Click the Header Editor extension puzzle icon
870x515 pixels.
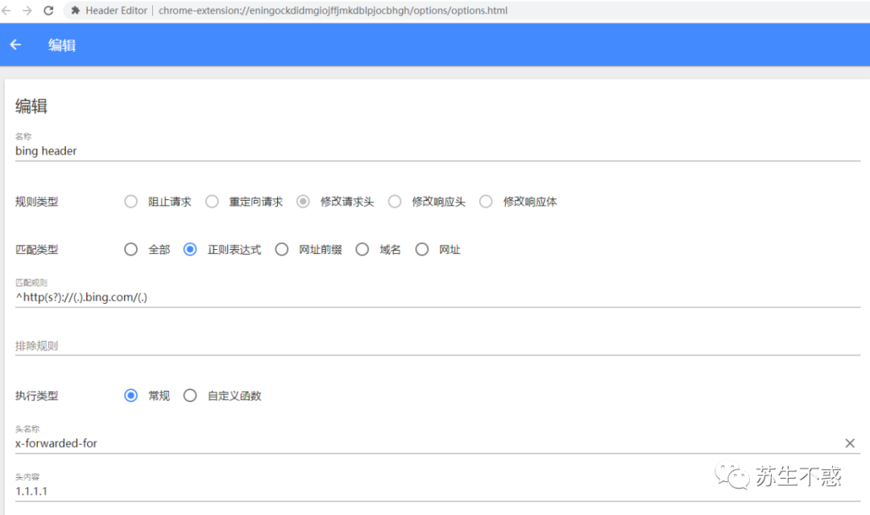(76, 10)
